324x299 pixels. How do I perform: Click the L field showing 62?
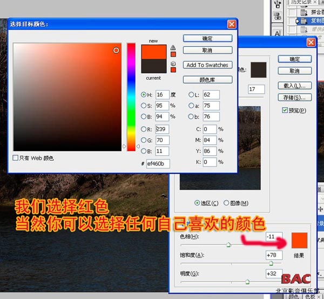(211, 95)
